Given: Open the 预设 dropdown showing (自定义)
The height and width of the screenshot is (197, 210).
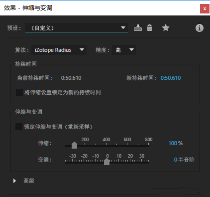Looking at the screenshot, I should [x=77, y=28].
